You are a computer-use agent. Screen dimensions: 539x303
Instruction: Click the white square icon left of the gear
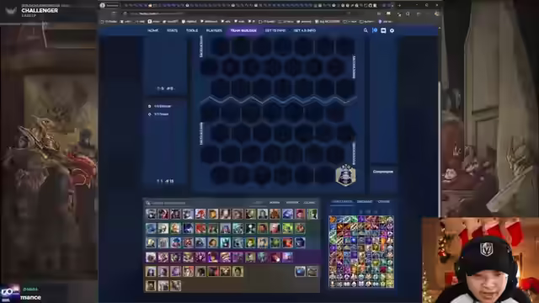click(x=383, y=30)
